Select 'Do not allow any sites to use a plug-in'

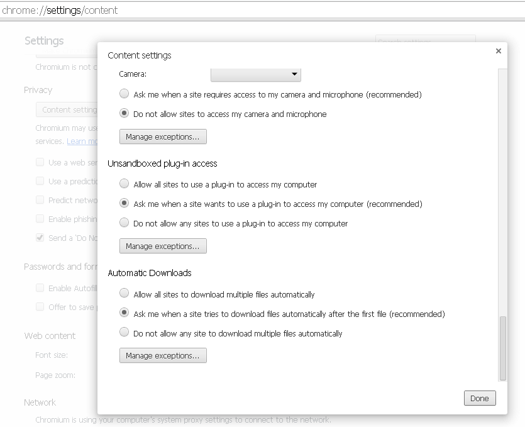click(124, 223)
